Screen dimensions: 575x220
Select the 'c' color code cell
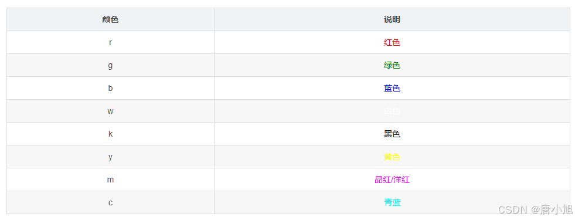tap(110, 202)
